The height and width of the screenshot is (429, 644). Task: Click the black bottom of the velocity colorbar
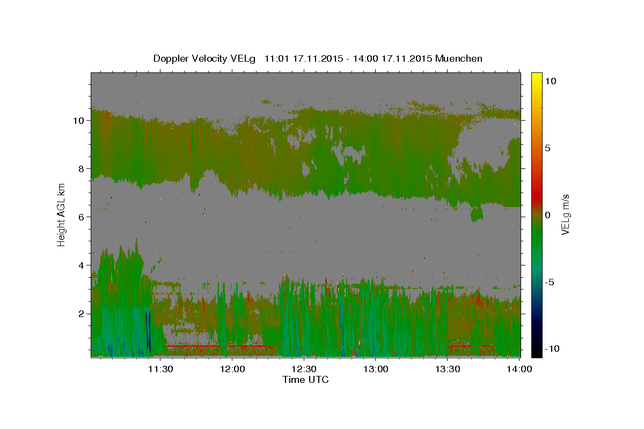[536, 351]
